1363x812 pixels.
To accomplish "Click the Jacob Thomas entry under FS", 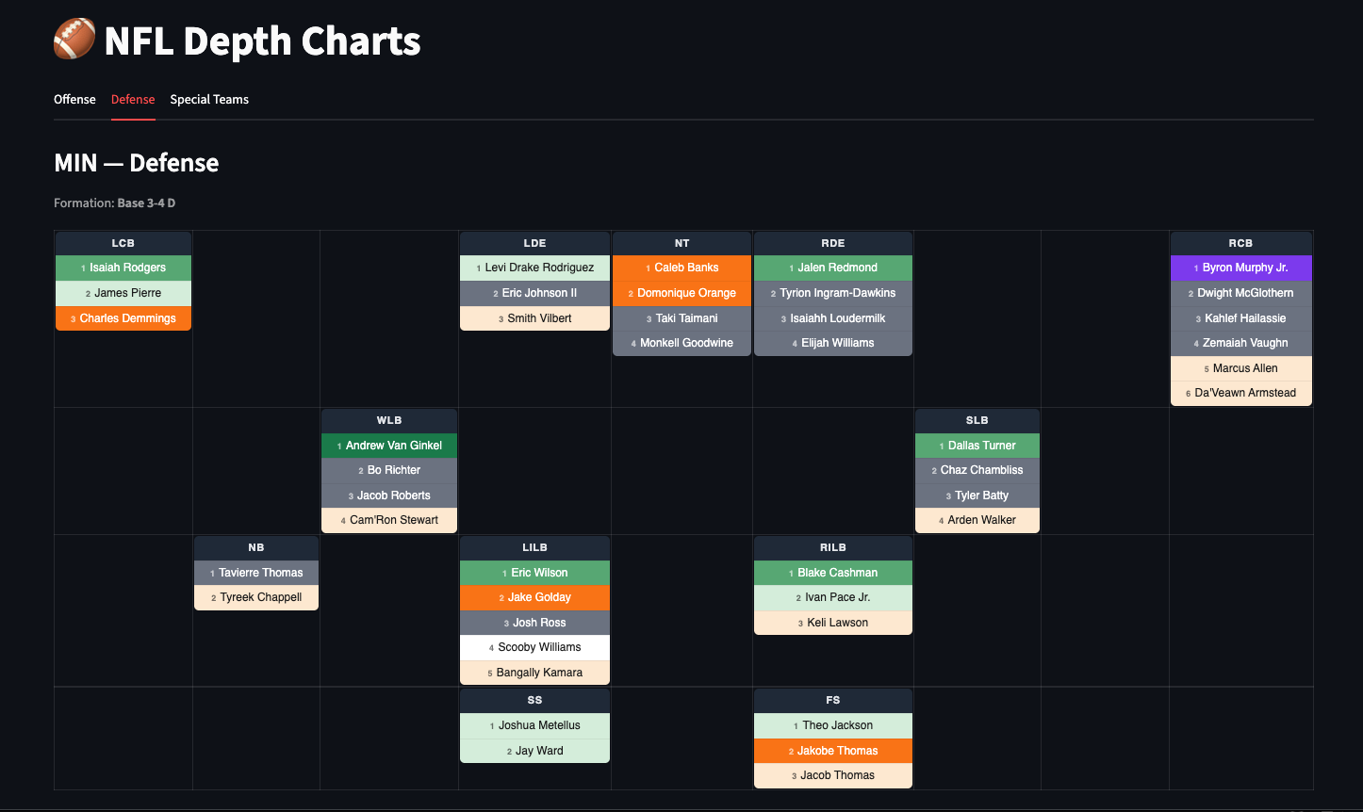I will [833, 775].
